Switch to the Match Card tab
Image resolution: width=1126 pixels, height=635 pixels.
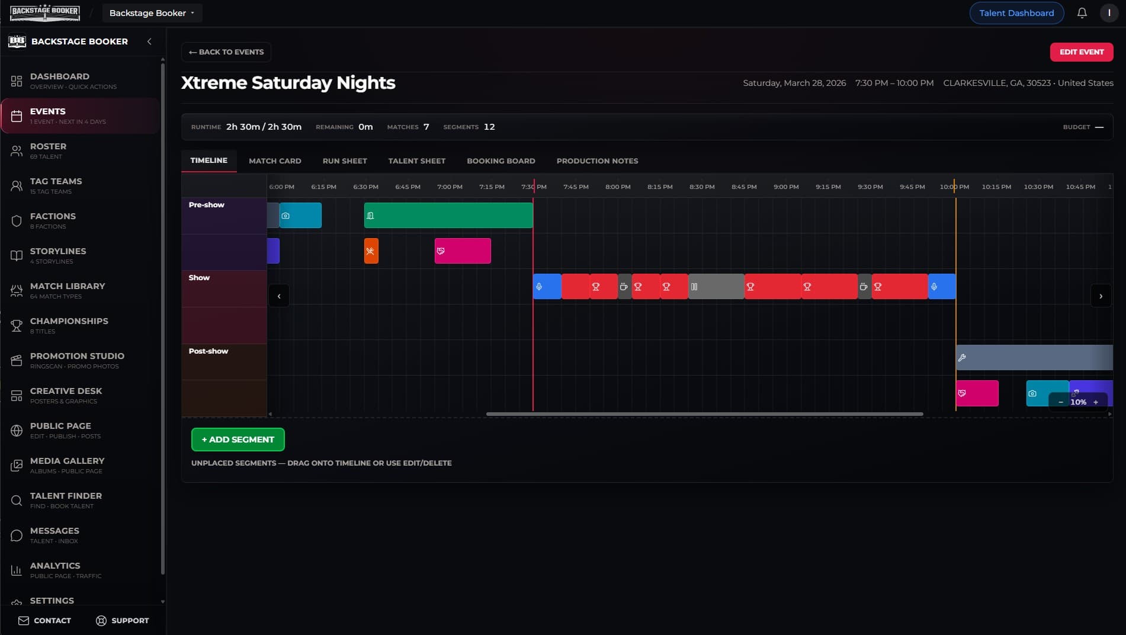274,161
